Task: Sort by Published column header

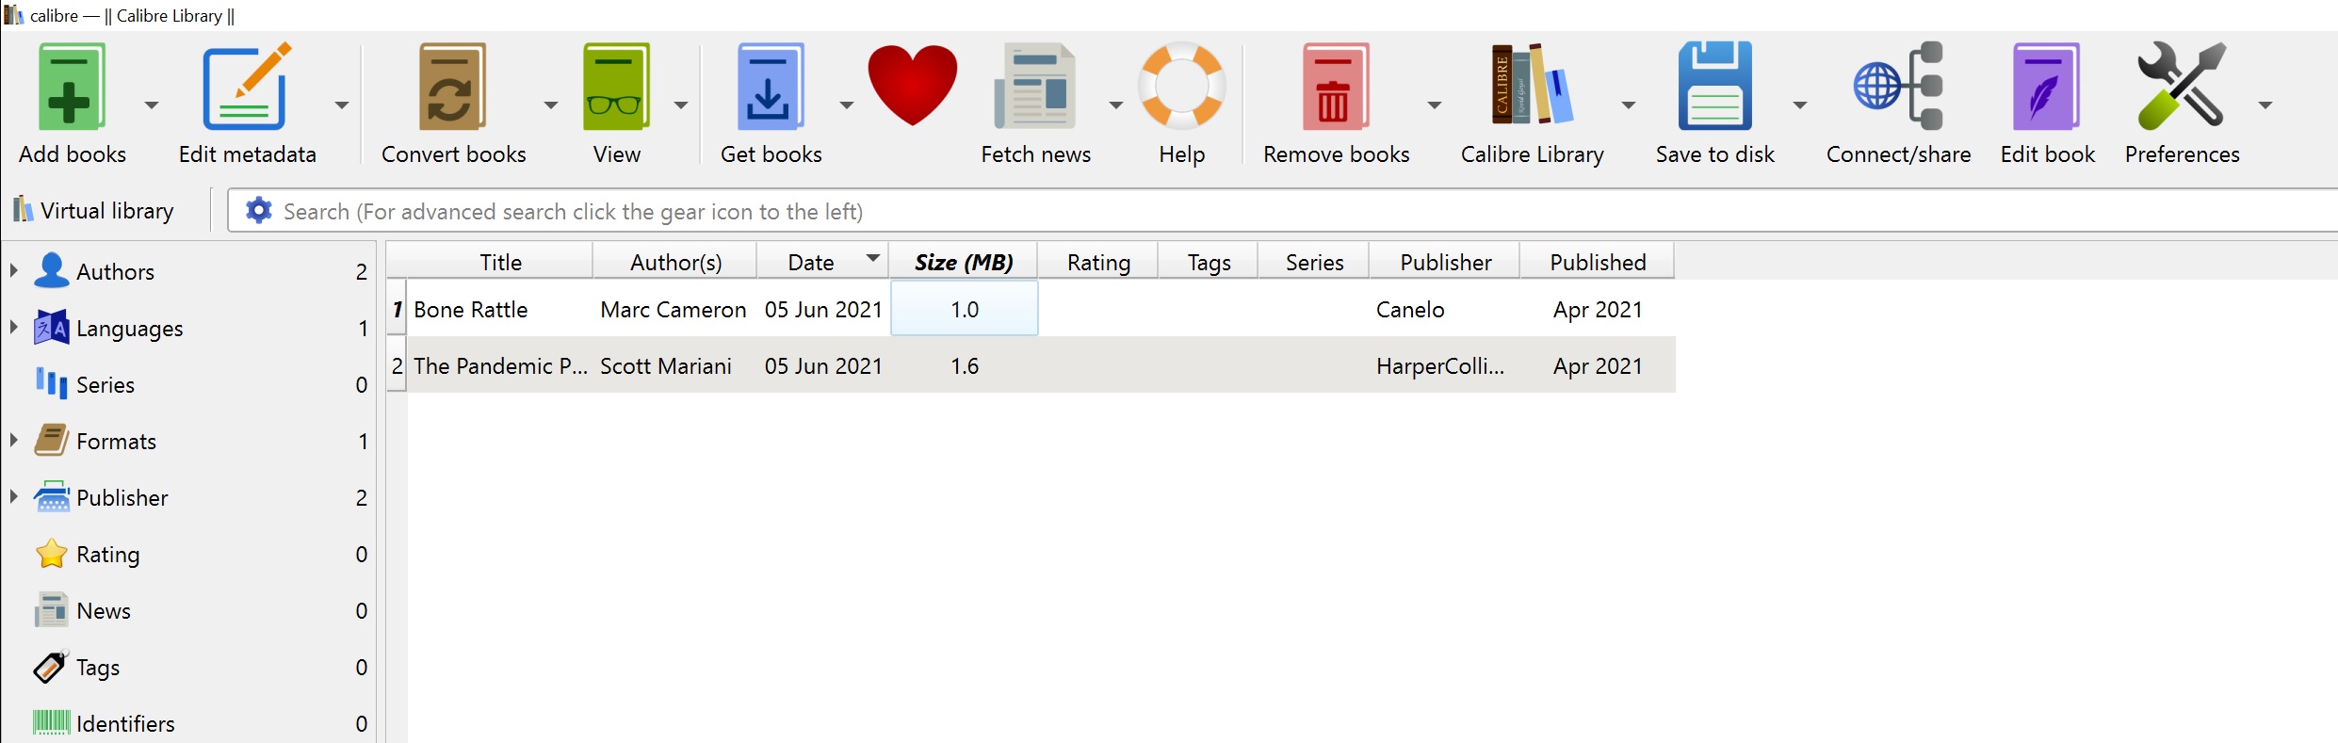Action: click(1598, 262)
